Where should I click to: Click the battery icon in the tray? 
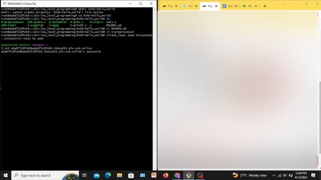pyautogui.click(x=290, y=175)
